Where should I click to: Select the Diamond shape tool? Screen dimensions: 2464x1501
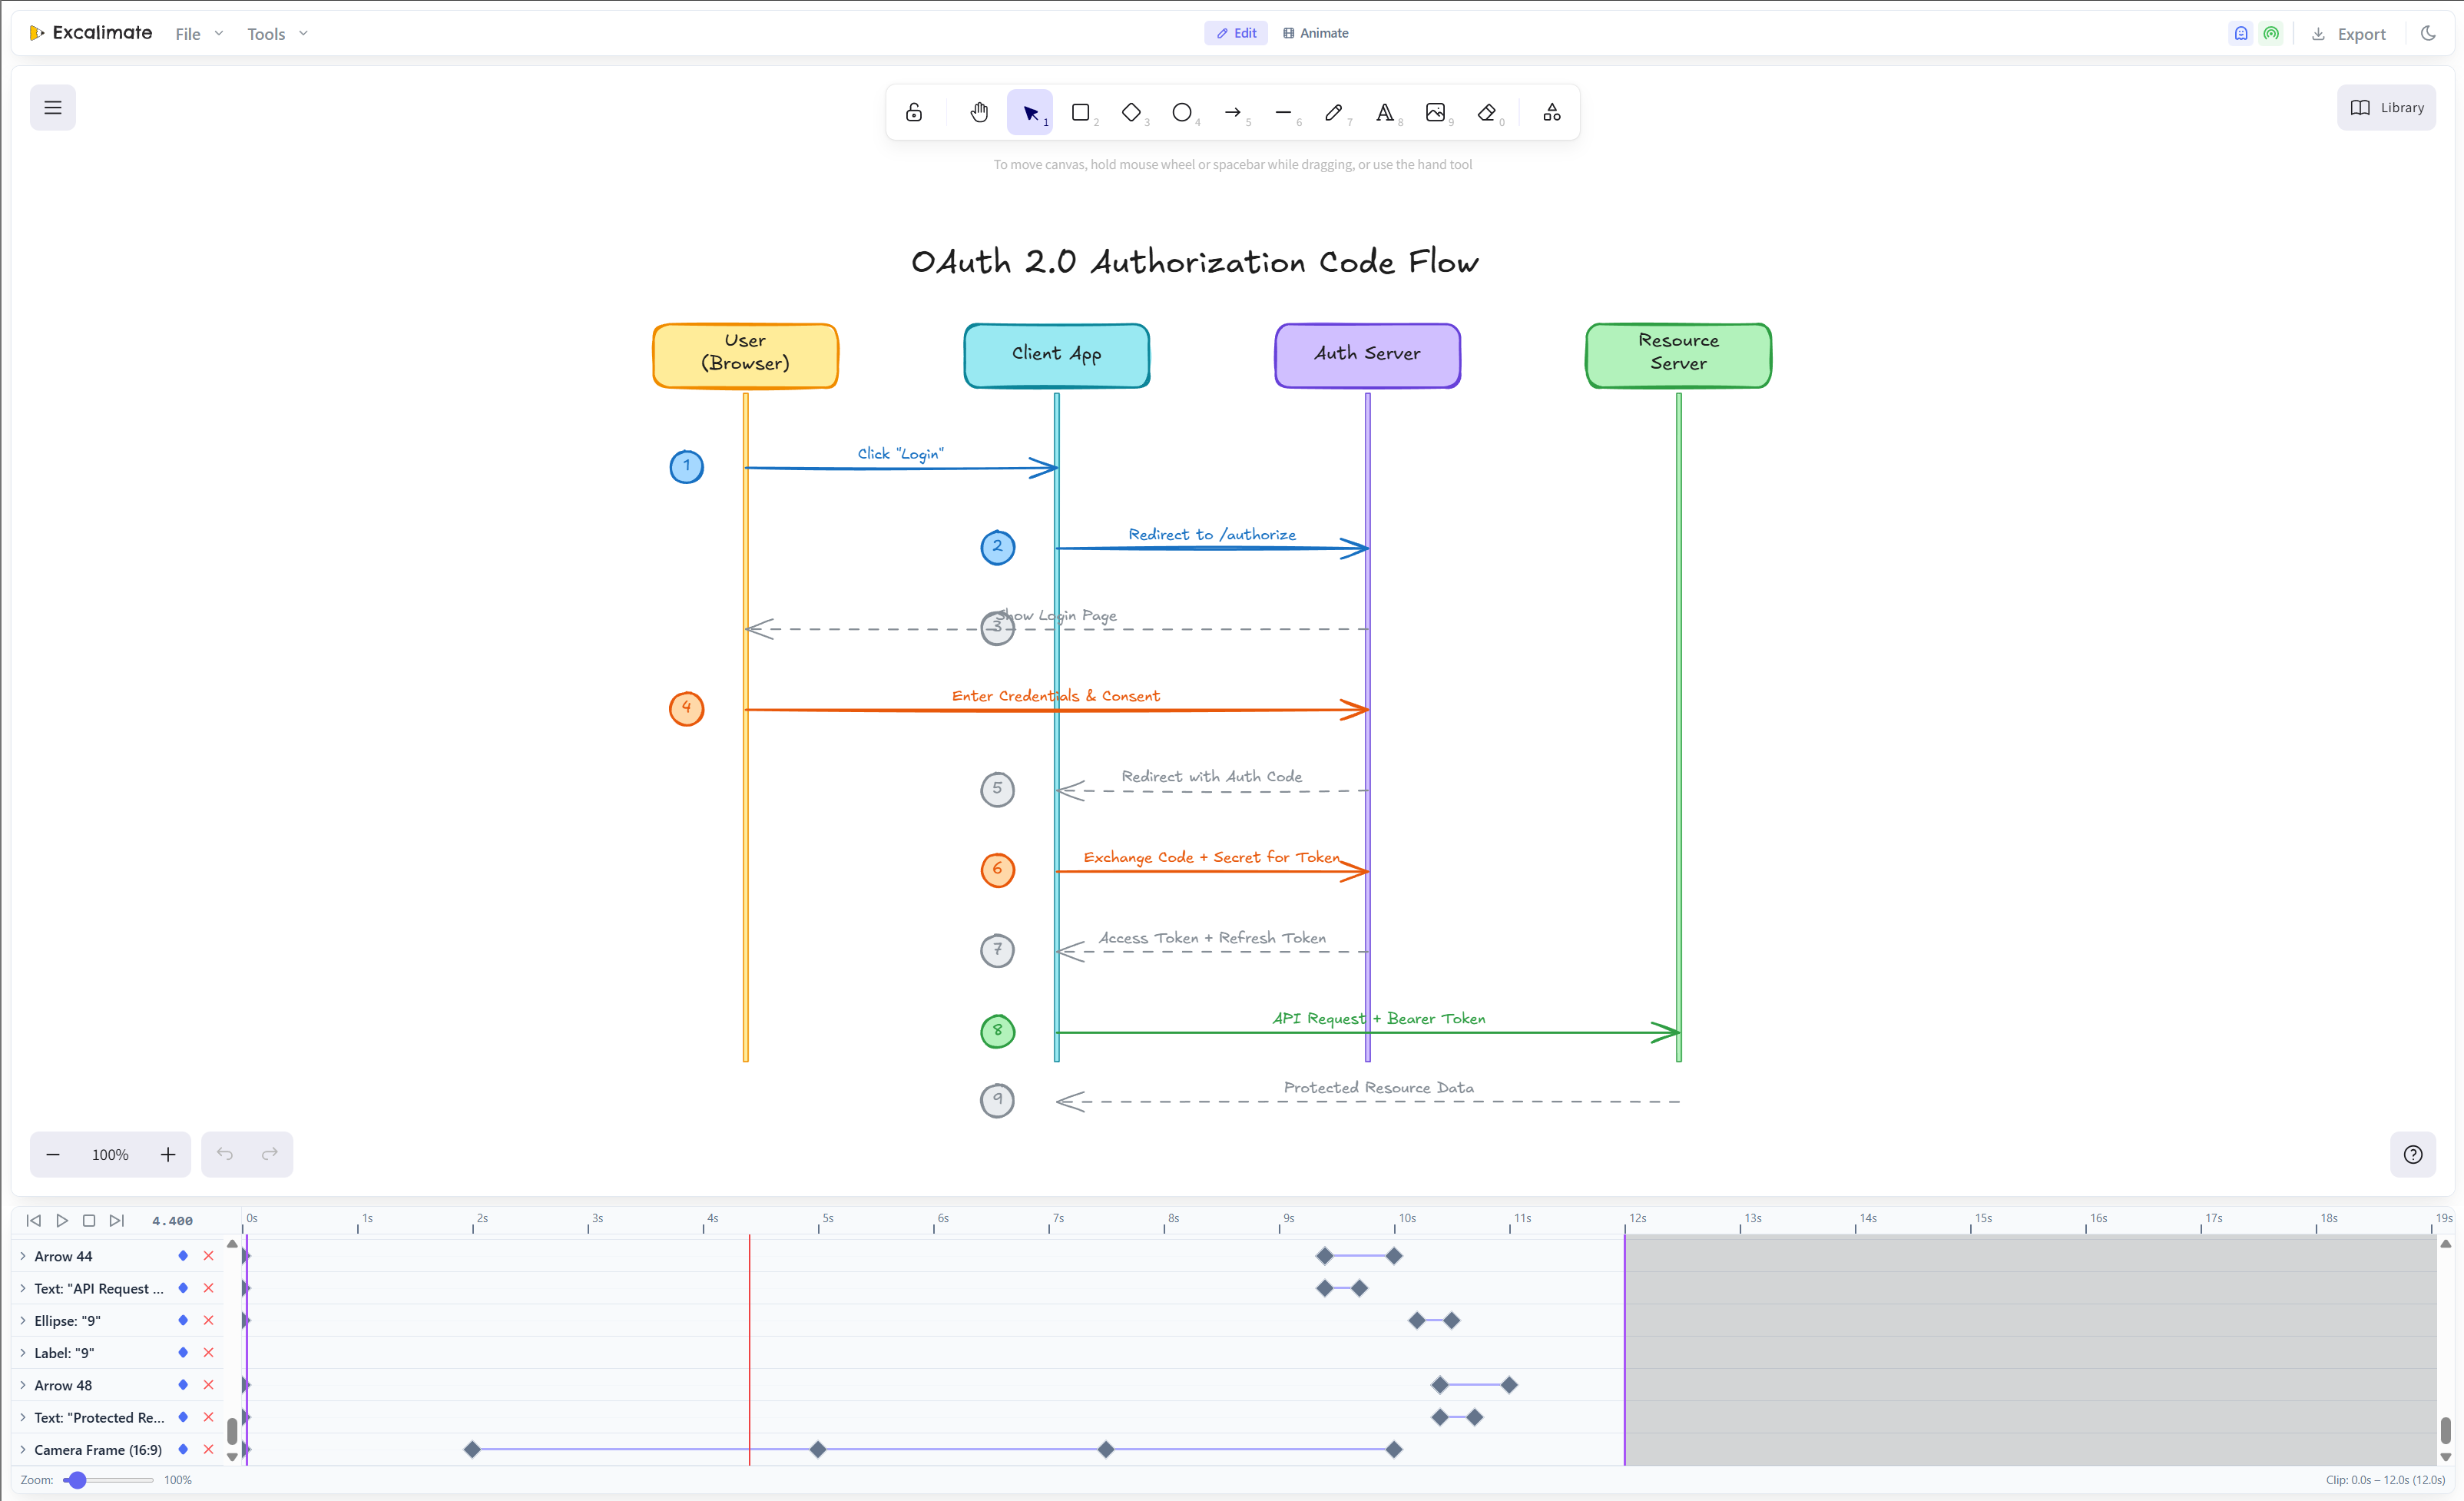[1131, 112]
